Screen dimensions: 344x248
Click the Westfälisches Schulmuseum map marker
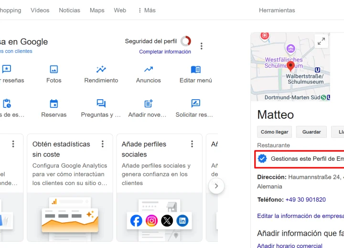pyautogui.click(x=290, y=49)
